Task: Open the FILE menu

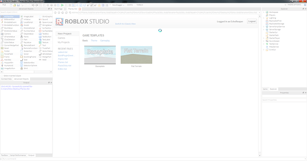Action: click(4, 5)
